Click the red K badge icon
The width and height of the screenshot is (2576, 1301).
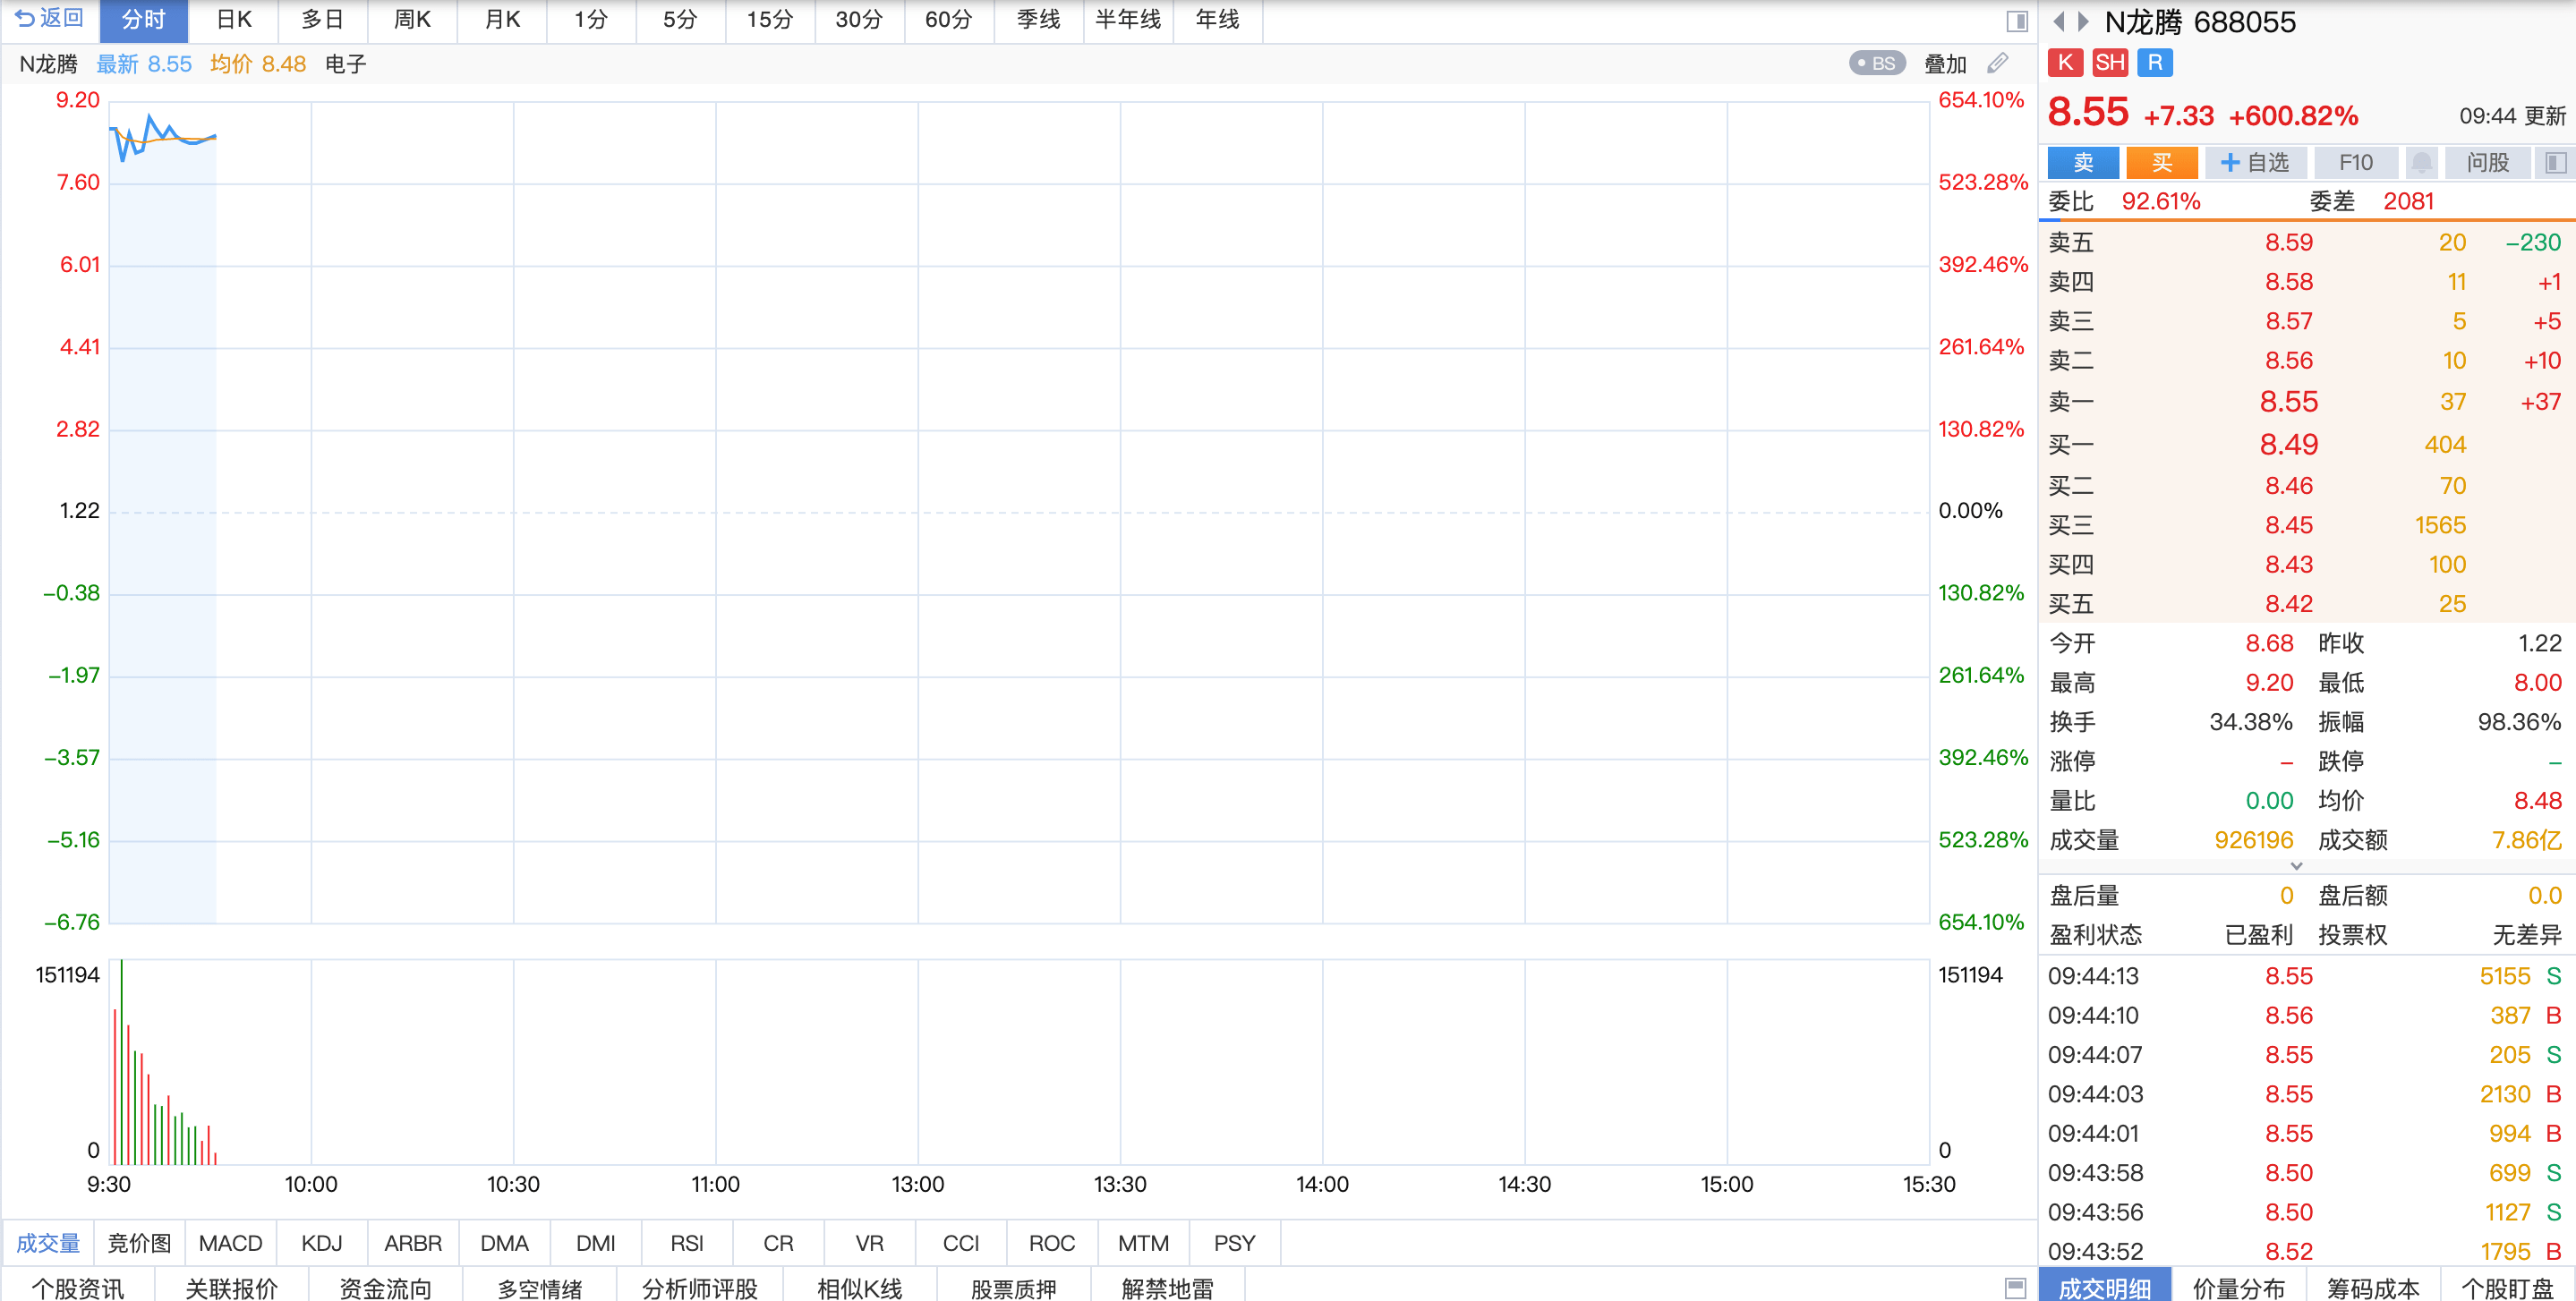[2065, 63]
